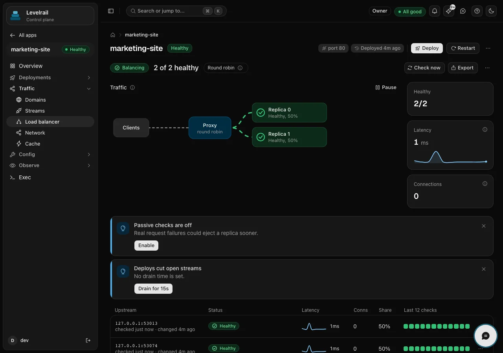503x353 pixels.
Task: Click the home breadcrumb icon
Action: (113, 35)
